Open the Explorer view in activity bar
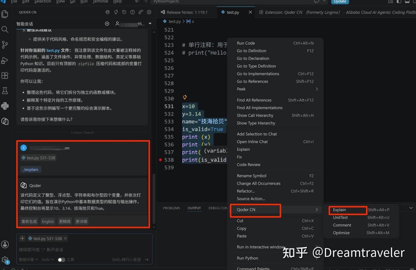This screenshot has height=270, width=416. pyautogui.click(x=5, y=14)
